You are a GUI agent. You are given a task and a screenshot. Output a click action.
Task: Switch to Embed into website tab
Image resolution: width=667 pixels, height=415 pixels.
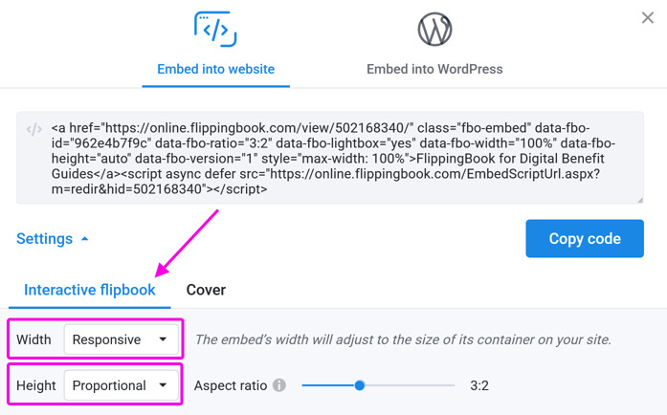pos(215,69)
